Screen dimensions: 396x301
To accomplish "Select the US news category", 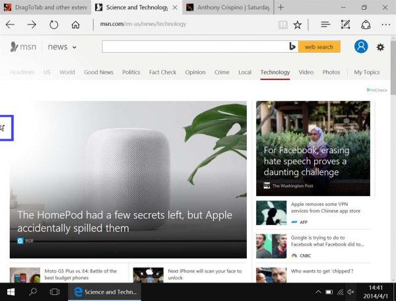I will [47, 72].
